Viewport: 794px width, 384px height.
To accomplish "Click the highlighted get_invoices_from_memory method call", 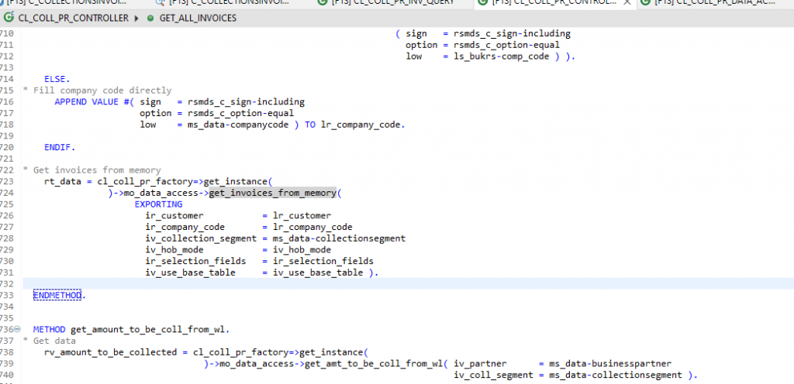I will [x=272, y=193].
